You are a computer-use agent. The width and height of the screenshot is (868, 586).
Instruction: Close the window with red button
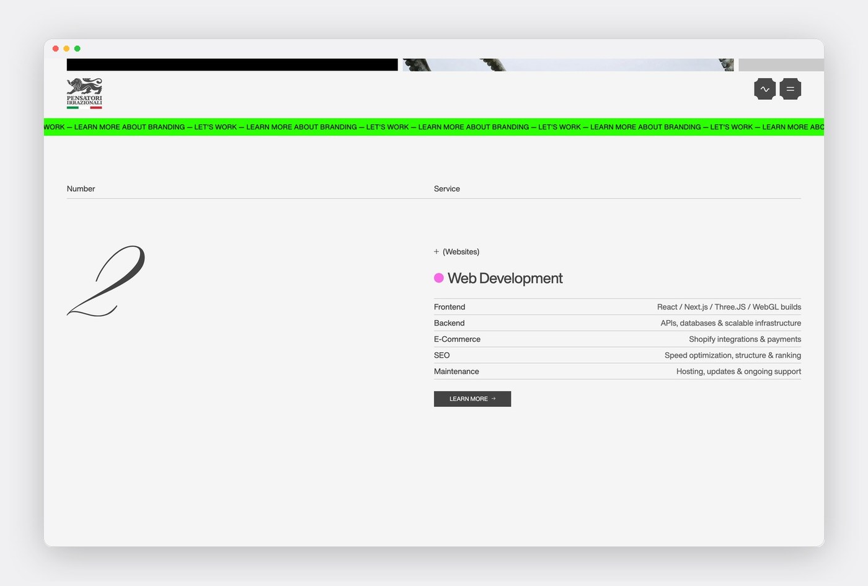(x=56, y=48)
